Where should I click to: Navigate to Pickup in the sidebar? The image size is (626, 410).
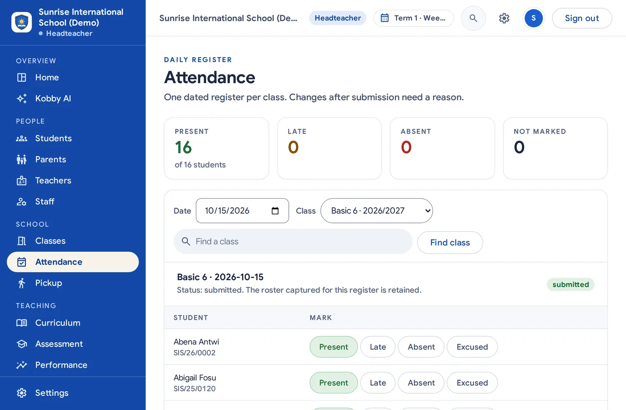click(x=73, y=283)
